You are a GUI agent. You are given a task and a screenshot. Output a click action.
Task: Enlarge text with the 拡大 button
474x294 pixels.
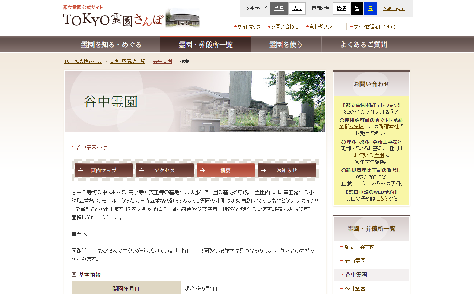pyautogui.click(x=297, y=8)
